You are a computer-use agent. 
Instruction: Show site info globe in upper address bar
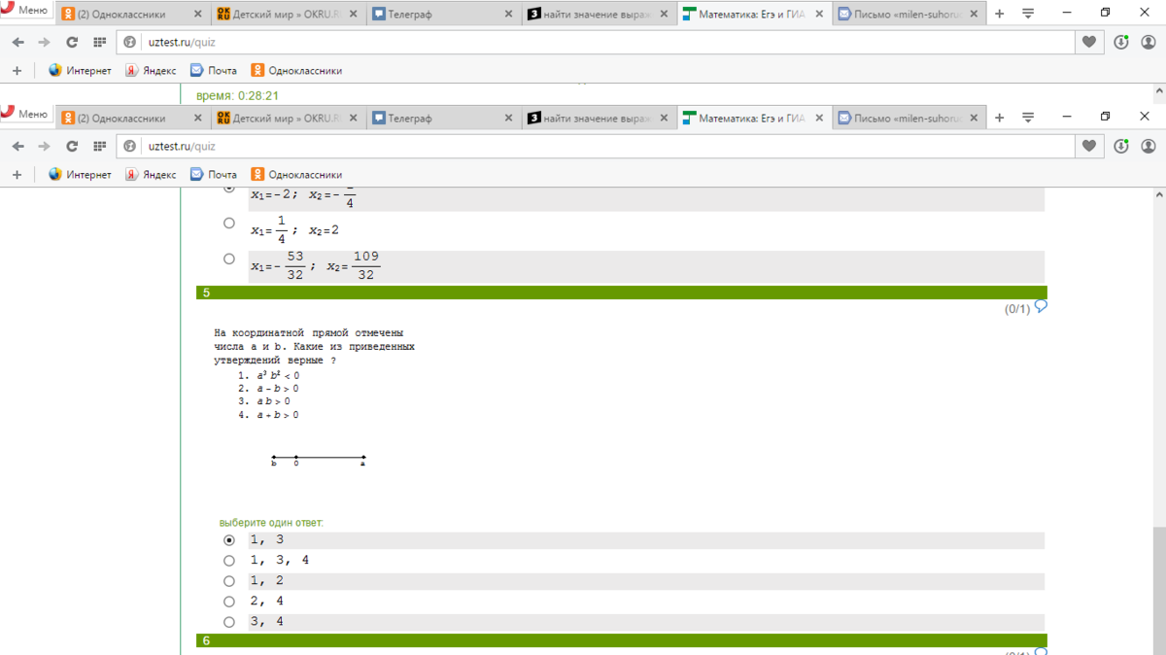pos(130,43)
